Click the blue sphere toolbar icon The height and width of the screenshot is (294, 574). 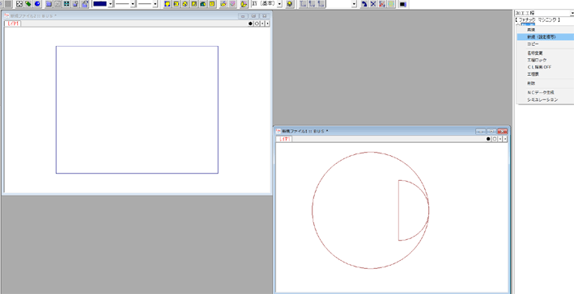pos(37,4)
